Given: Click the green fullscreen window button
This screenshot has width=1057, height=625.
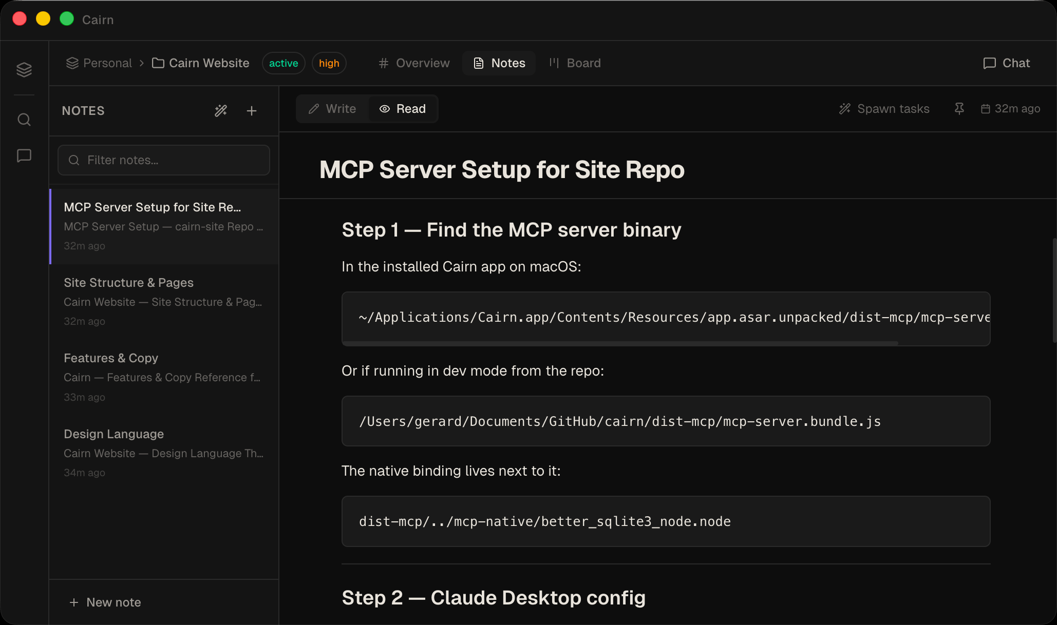Looking at the screenshot, I should coord(67,19).
